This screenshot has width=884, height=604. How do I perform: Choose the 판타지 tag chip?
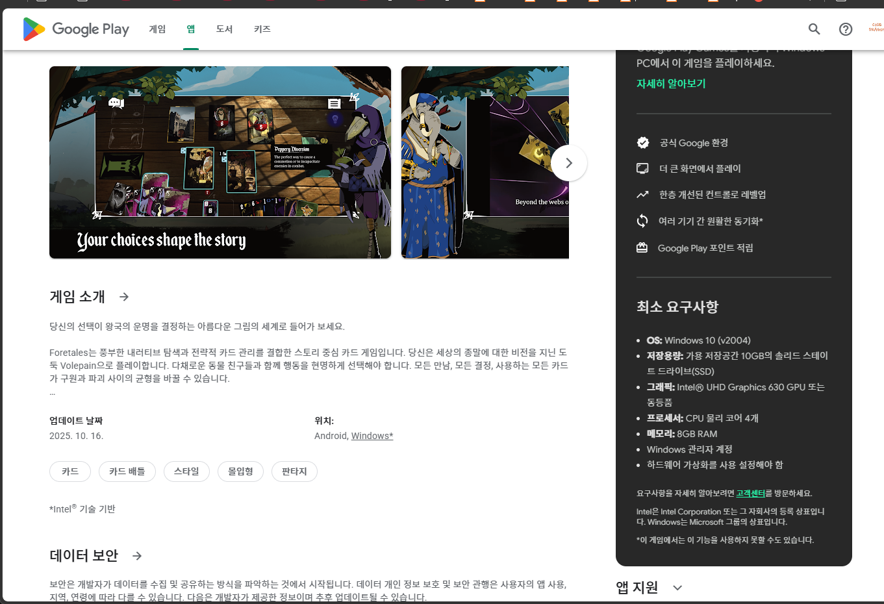pos(294,472)
